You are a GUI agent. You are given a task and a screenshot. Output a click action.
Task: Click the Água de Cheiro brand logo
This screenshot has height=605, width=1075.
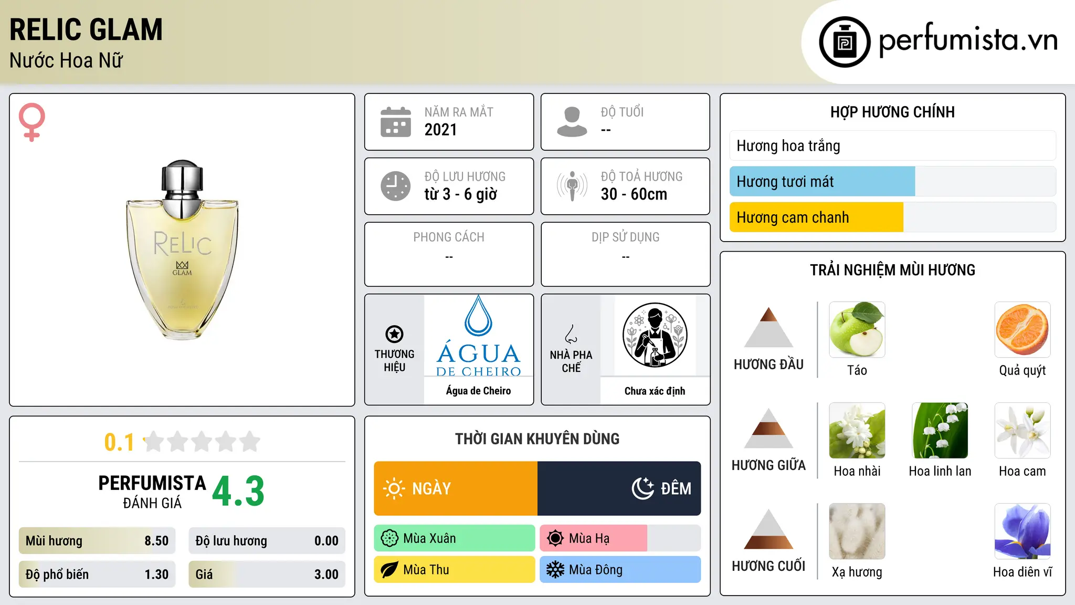[x=478, y=336]
